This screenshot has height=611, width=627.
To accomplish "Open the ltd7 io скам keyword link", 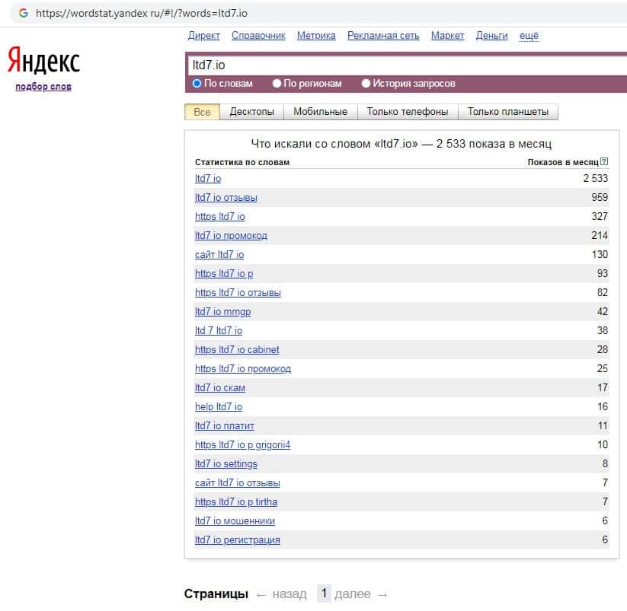I will point(220,388).
